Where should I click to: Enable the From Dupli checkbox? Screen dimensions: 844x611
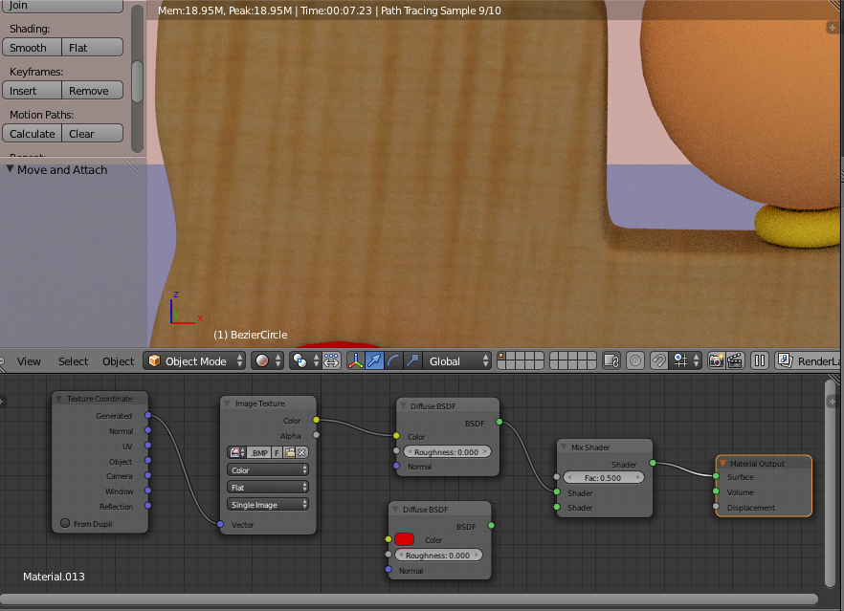tap(65, 523)
